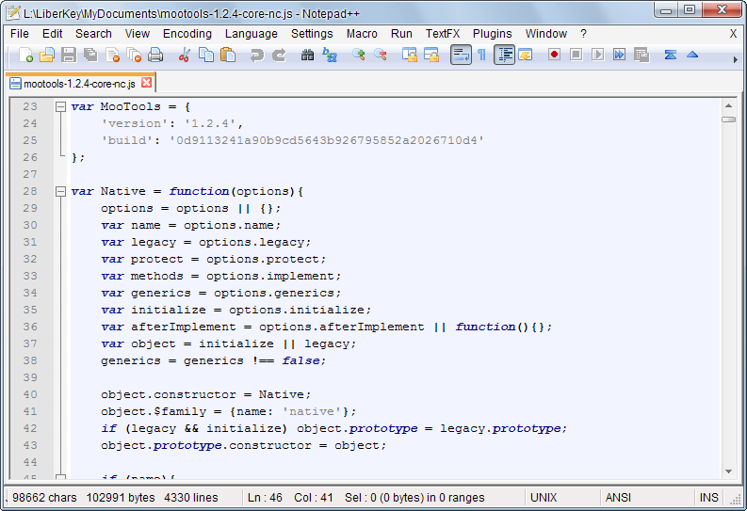
Task: Toggle synchronized horizontal scrolling
Action: 431,56
